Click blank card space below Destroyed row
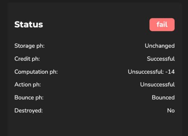Screen dimensions: 188x136 [94, 125]
